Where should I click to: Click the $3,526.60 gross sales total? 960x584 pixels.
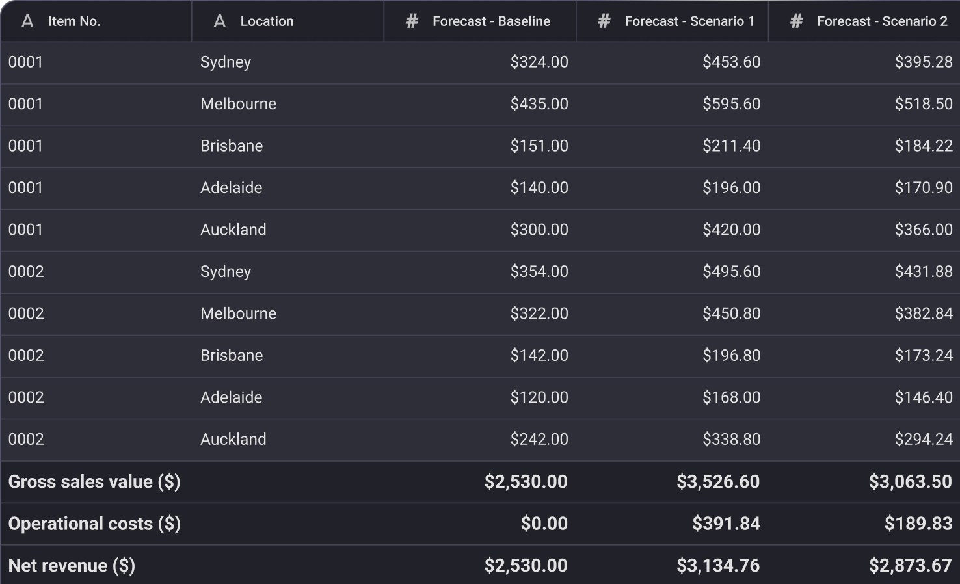coord(718,482)
